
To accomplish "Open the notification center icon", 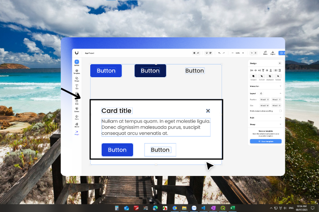I will 313,208.
